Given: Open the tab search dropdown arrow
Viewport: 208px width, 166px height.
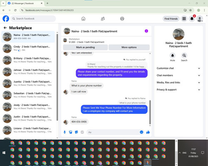Looking at the screenshot, I should [x=3, y=3].
